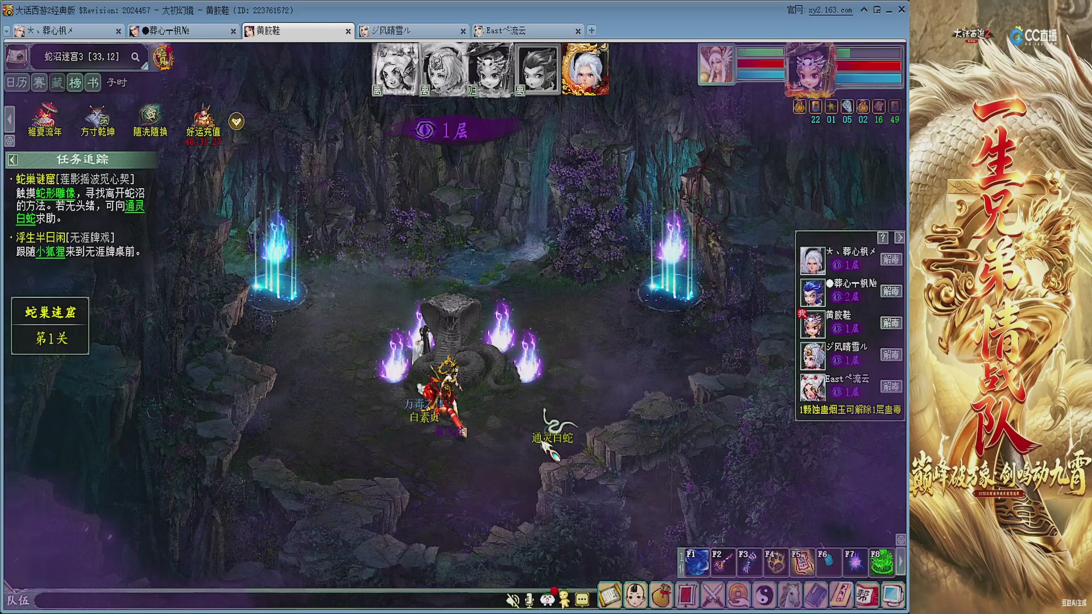Open the 随洗随换 feature icon
This screenshot has width=1092, height=614.
(x=150, y=121)
